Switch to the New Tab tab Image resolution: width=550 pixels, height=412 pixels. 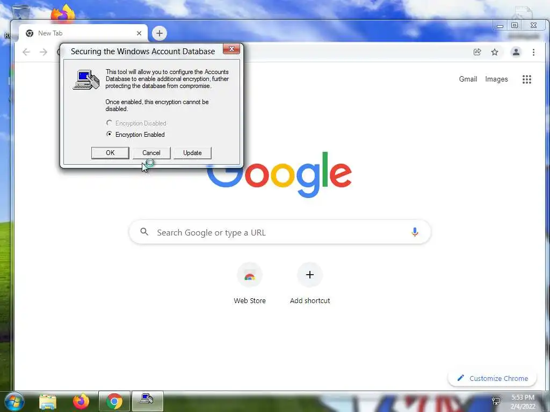point(83,33)
